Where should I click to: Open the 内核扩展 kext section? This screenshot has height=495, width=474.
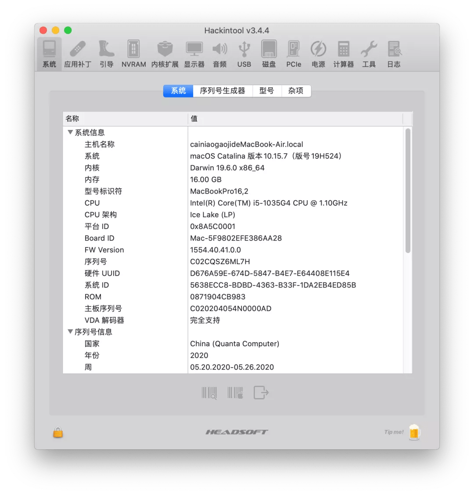pyautogui.click(x=165, y=54)
